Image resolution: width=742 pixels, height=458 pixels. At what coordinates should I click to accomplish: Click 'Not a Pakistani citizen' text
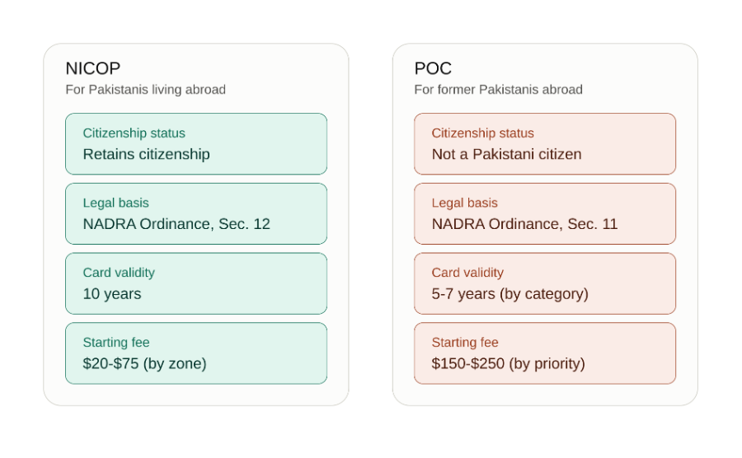(506, 154)
